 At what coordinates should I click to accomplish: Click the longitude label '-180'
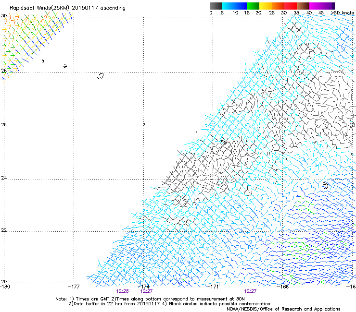[x=5, y=287]
